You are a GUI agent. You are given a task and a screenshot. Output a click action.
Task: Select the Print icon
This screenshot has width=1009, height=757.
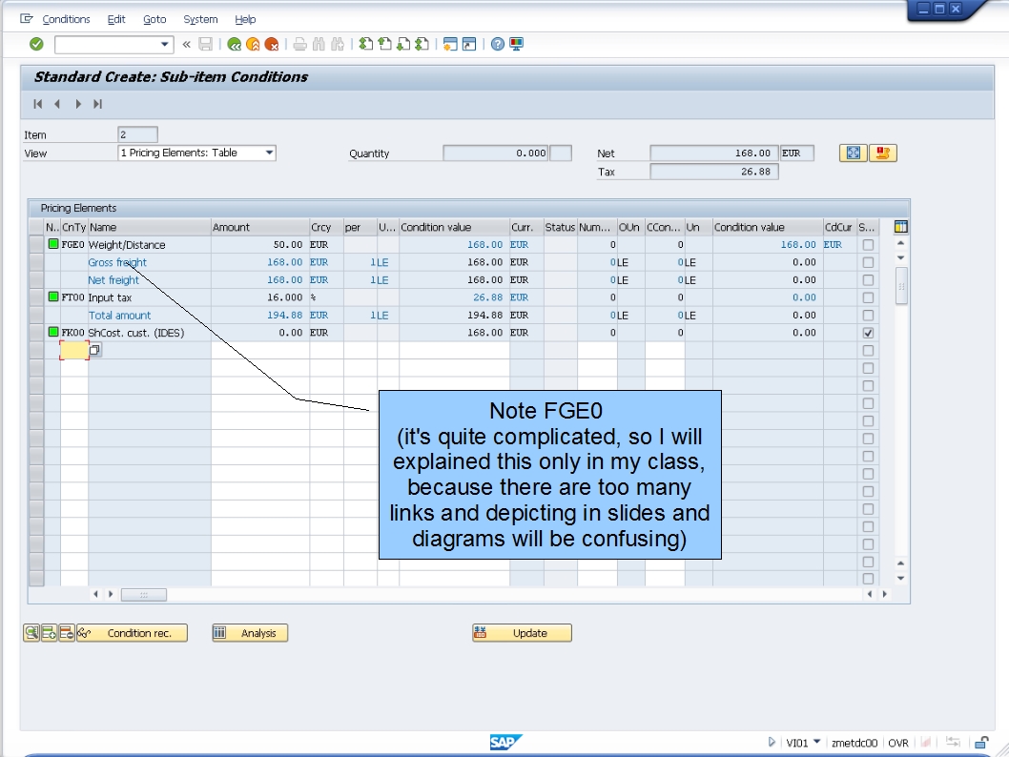click(299, 42)
